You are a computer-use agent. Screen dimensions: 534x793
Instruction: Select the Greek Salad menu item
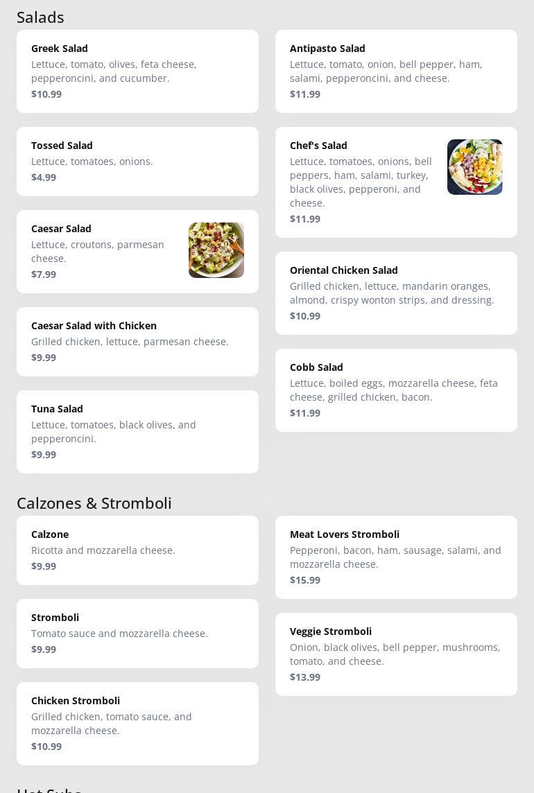pos(137,71)
